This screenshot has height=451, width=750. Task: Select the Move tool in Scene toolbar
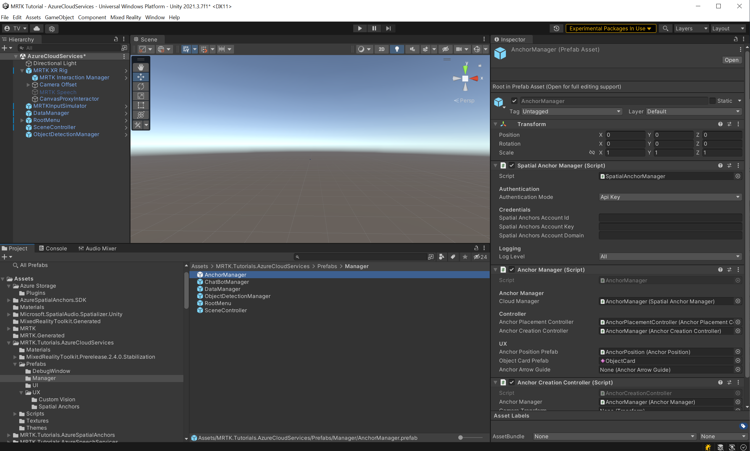click(x=141, y=77)
